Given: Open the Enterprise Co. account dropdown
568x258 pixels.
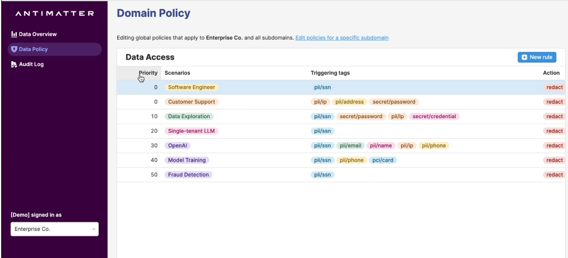Looking at the screenshot, I should (x=54, y=229).
